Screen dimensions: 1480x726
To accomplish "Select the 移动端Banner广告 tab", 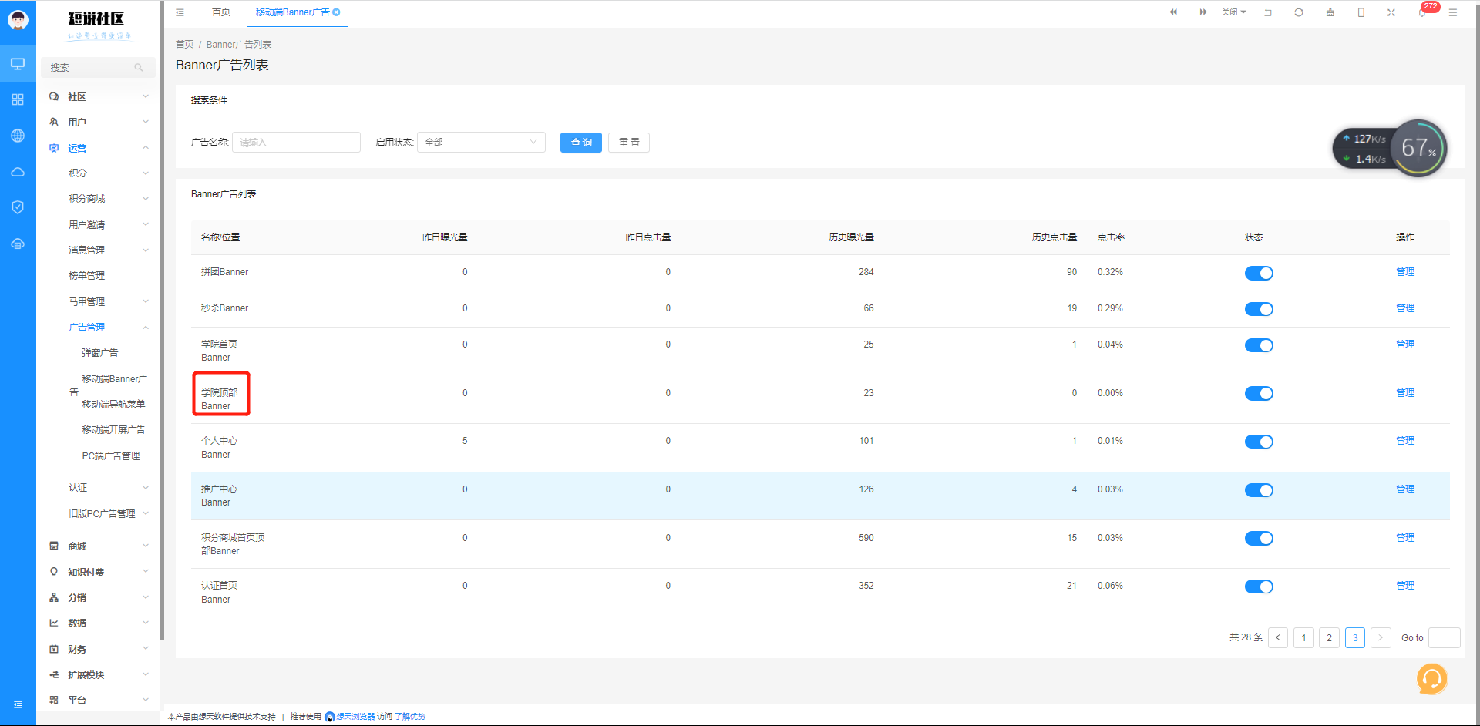I will click(x=293, y=12).
